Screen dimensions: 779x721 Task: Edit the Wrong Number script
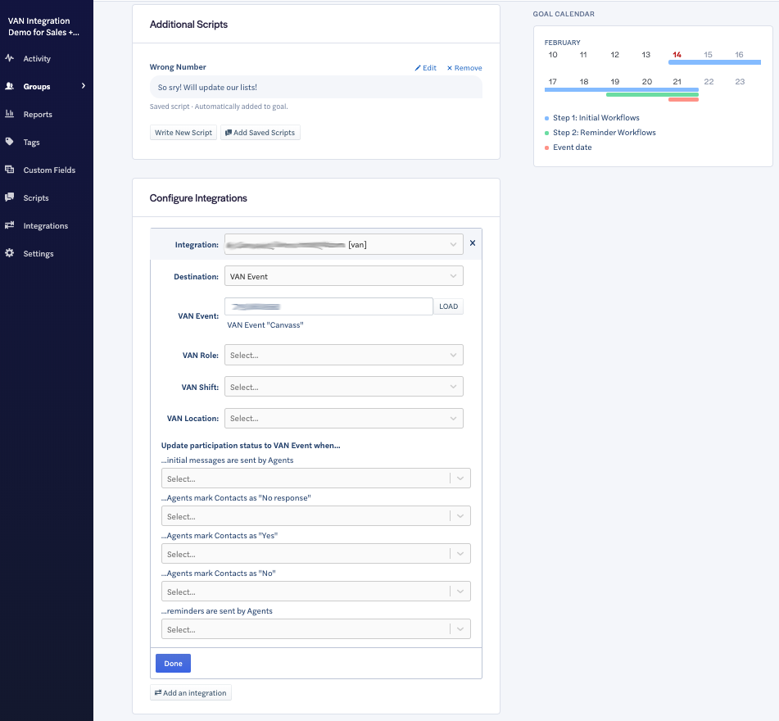point(426,68)
